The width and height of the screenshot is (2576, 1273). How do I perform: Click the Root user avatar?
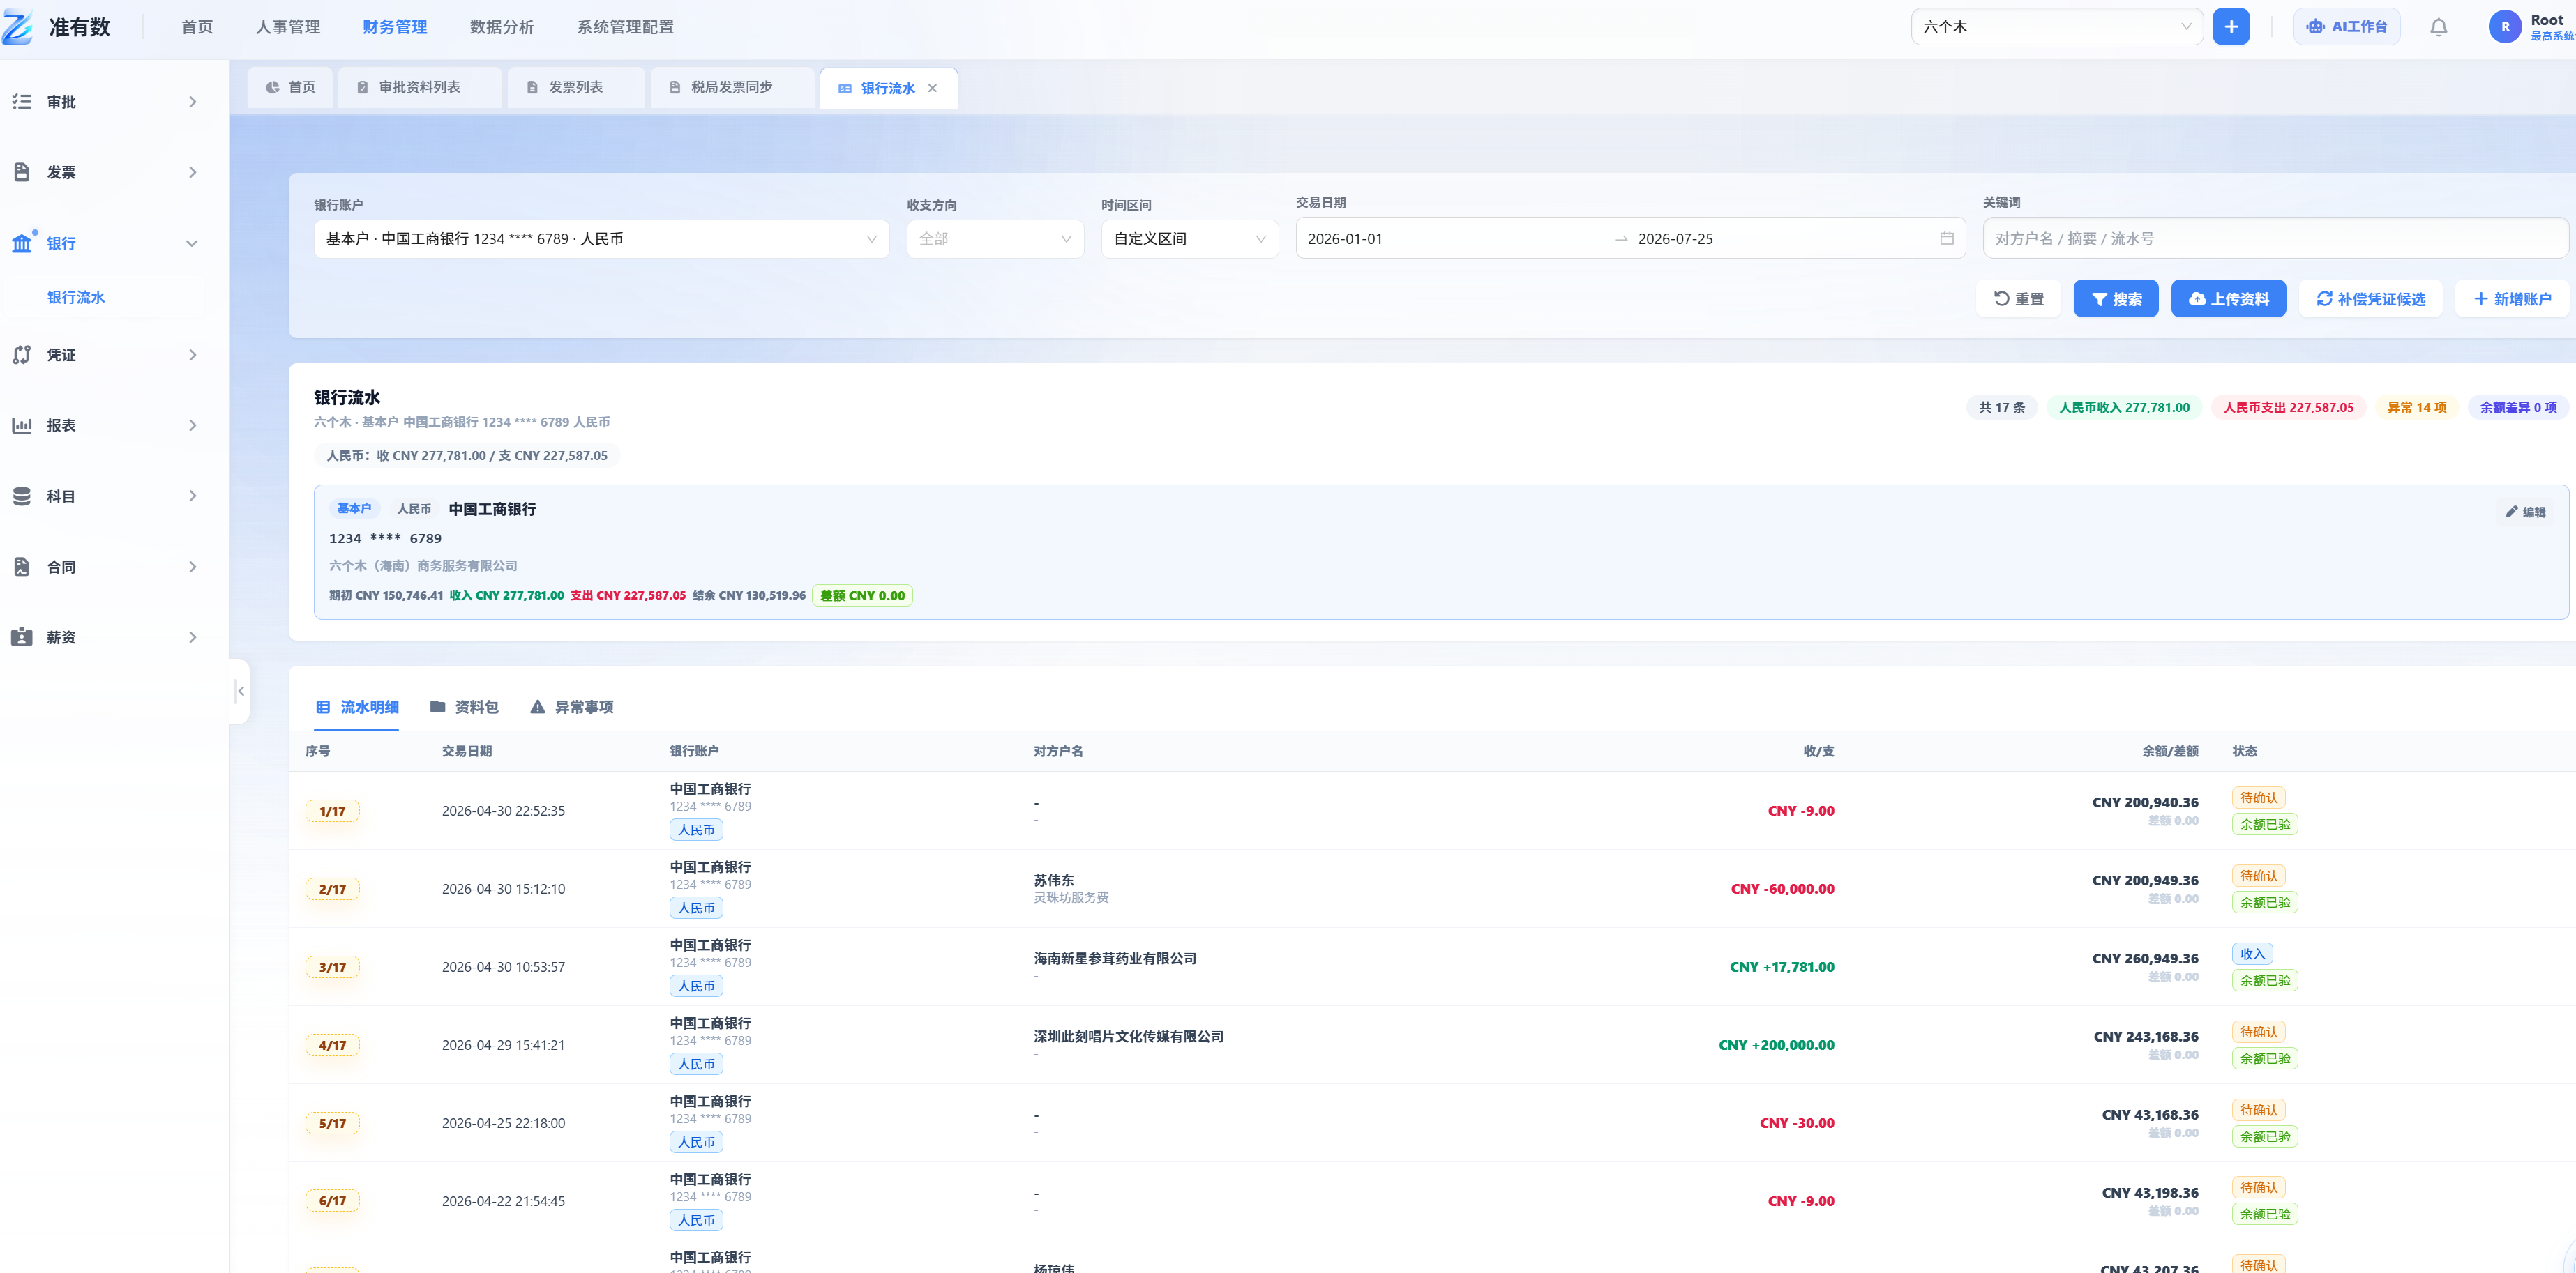coord(2504,27)
